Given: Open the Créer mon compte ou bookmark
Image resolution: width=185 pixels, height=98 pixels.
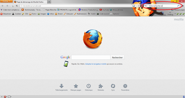Looking at the screenshot, I should (11, 10).
